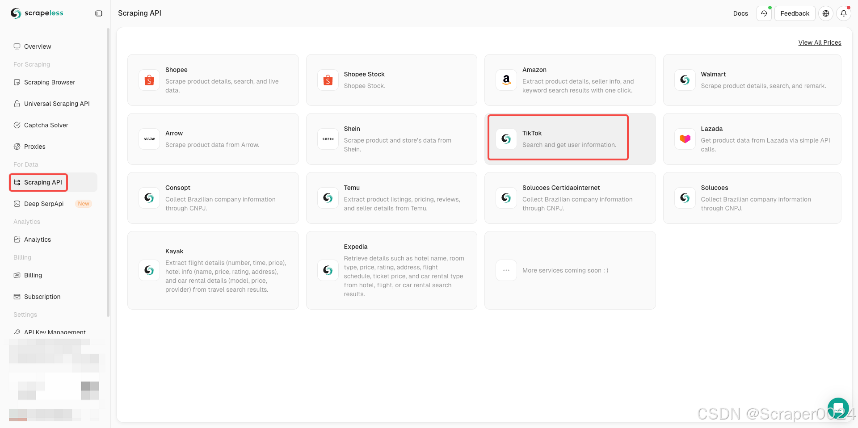Click "Scrape product data from Arrow." text
Viewport: 858px width, 428px height.
[x=212, y=145]
